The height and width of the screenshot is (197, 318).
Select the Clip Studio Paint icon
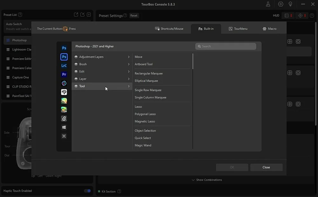point(64,92)
